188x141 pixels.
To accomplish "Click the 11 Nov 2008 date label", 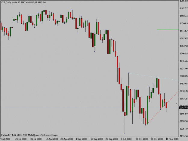I will pos(172,139).
